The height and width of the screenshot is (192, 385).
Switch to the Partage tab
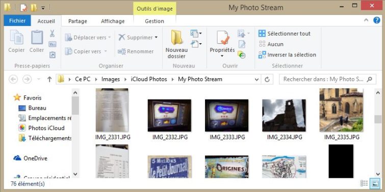78,21
